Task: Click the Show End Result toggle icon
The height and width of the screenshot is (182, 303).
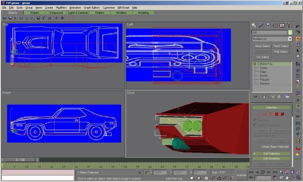Action: click(x=264, y=97)
